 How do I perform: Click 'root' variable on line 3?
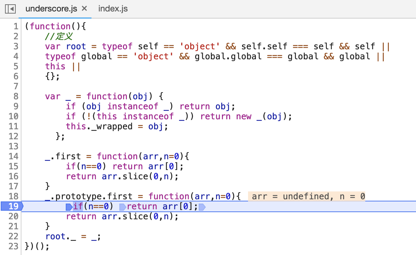[76, 46]
